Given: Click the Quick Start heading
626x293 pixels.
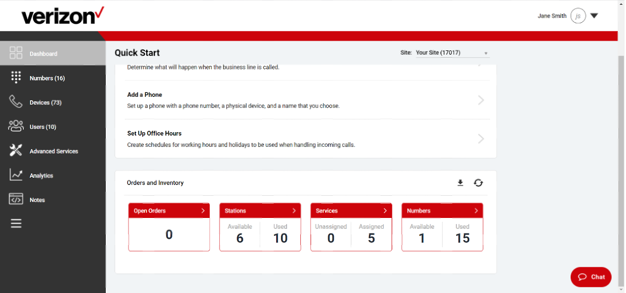Looking at the screenshot, I should [x=137, y=53].
